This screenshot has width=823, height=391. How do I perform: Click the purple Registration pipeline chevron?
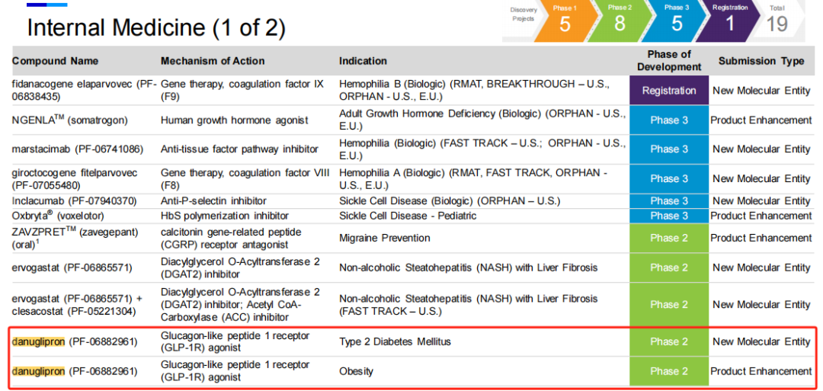(x=730, y=21)
